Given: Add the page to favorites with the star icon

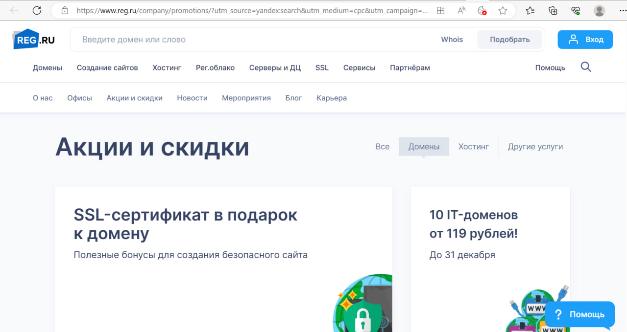Looking at the screenshot, I should pyautogui.click(x=503, y=10).
